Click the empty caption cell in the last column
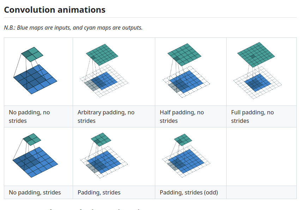 pos(261,192)
